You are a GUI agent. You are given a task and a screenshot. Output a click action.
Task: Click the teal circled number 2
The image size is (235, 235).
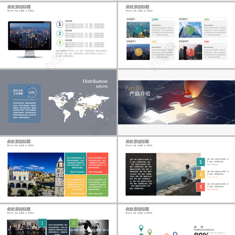click(60, 33)
